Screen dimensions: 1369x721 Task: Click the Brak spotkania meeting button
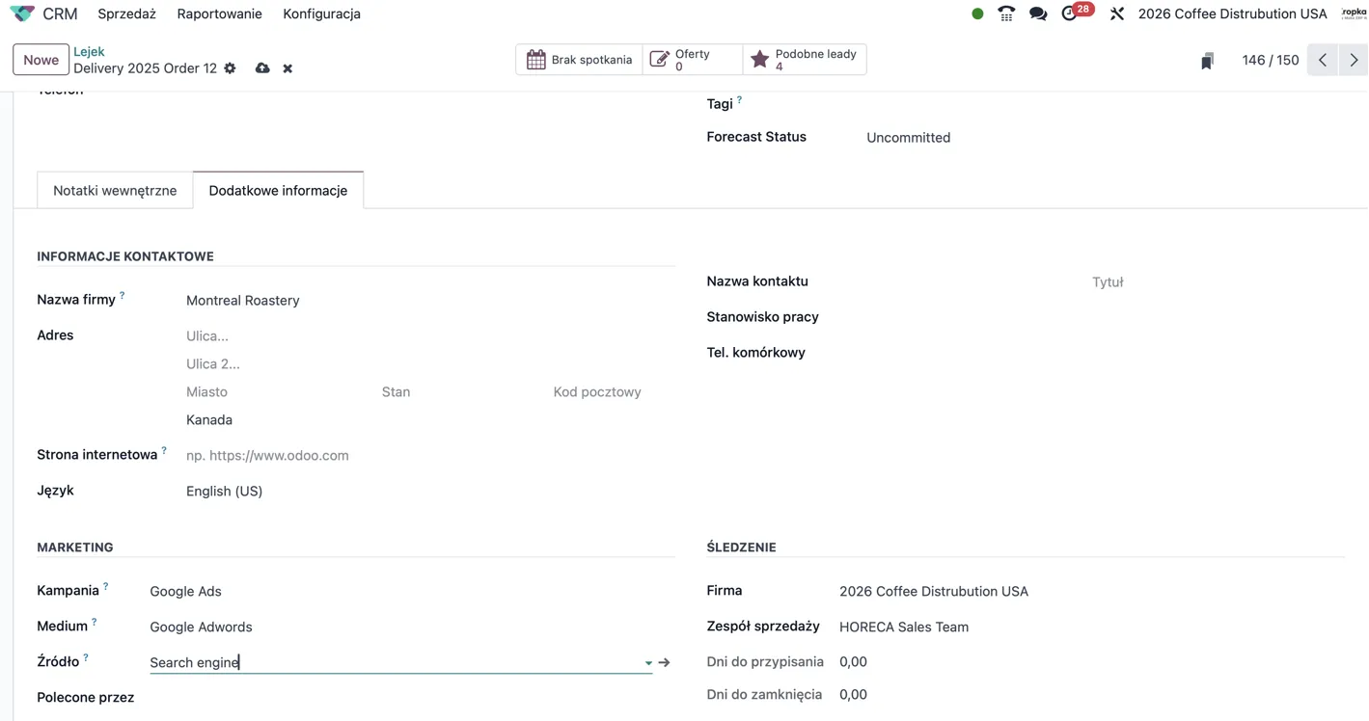click(580, 60)
